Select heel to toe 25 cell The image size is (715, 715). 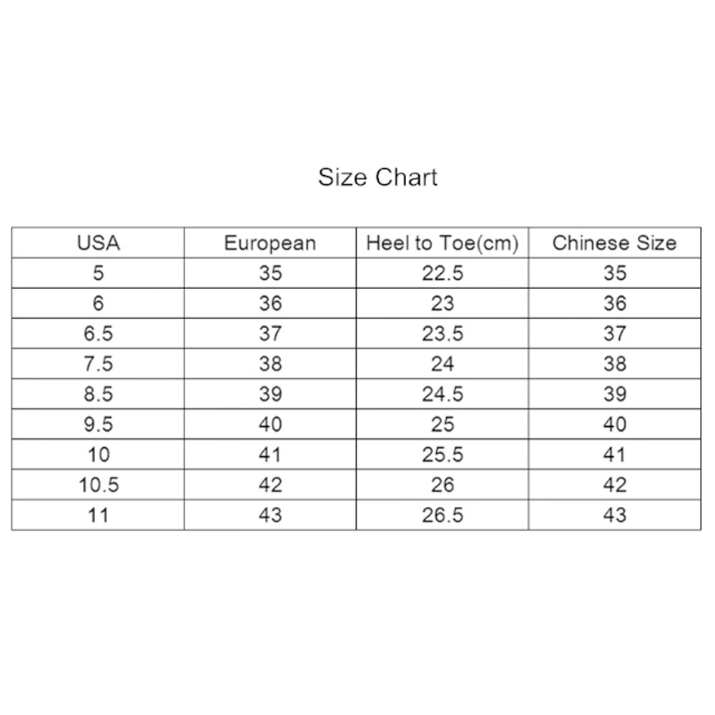(443, 424)
